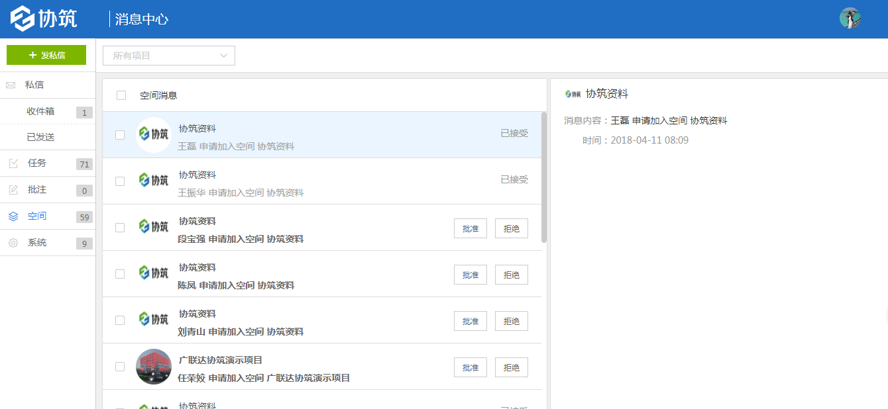The height and width of the screenshot is (409, 888).
Task: Open the 私信 mail icon in sidebar
Action: pyautogui.click(x=9, y=85)
